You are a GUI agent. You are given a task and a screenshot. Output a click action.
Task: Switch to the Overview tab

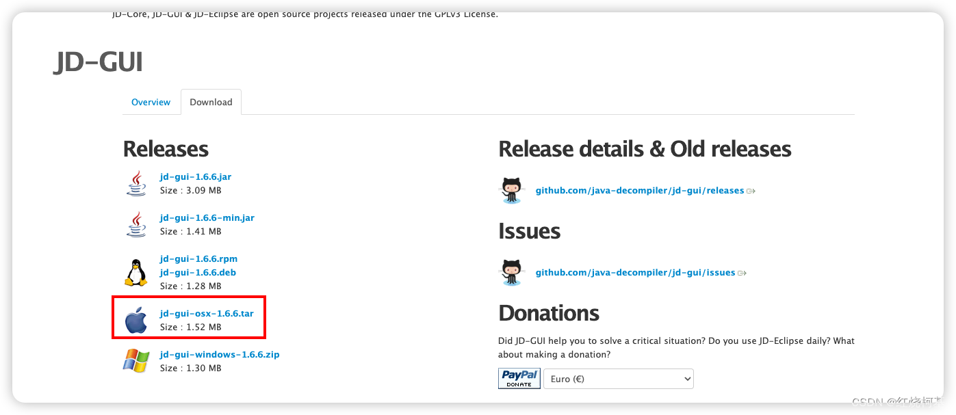(151, 102)
